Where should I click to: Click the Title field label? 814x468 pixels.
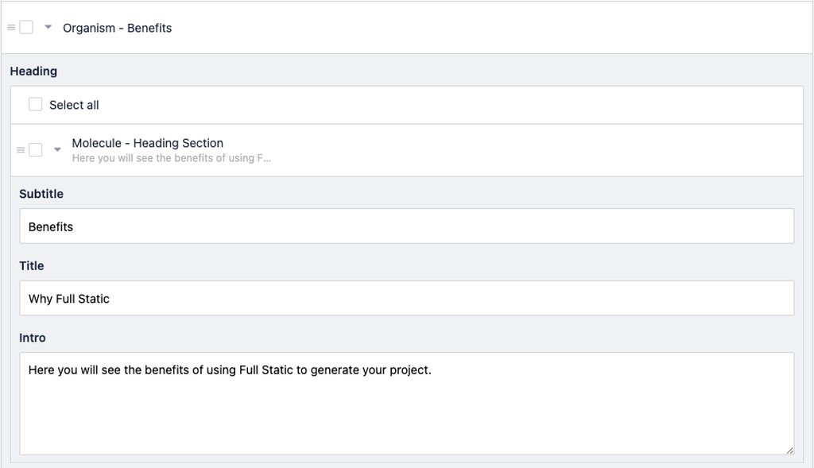coord(32,265)
